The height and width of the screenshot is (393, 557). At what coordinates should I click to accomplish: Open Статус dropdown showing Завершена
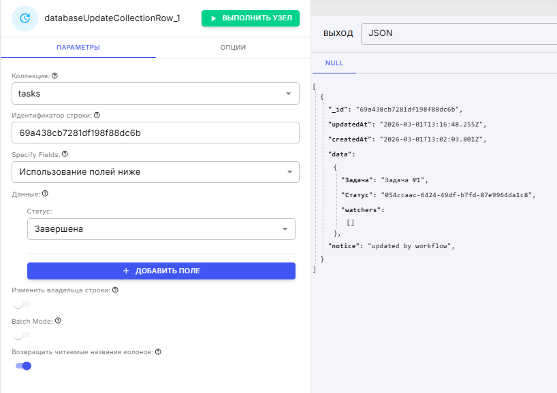(161, 229)
